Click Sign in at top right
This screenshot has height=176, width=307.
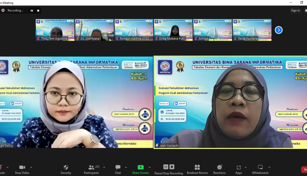(296, 11)
